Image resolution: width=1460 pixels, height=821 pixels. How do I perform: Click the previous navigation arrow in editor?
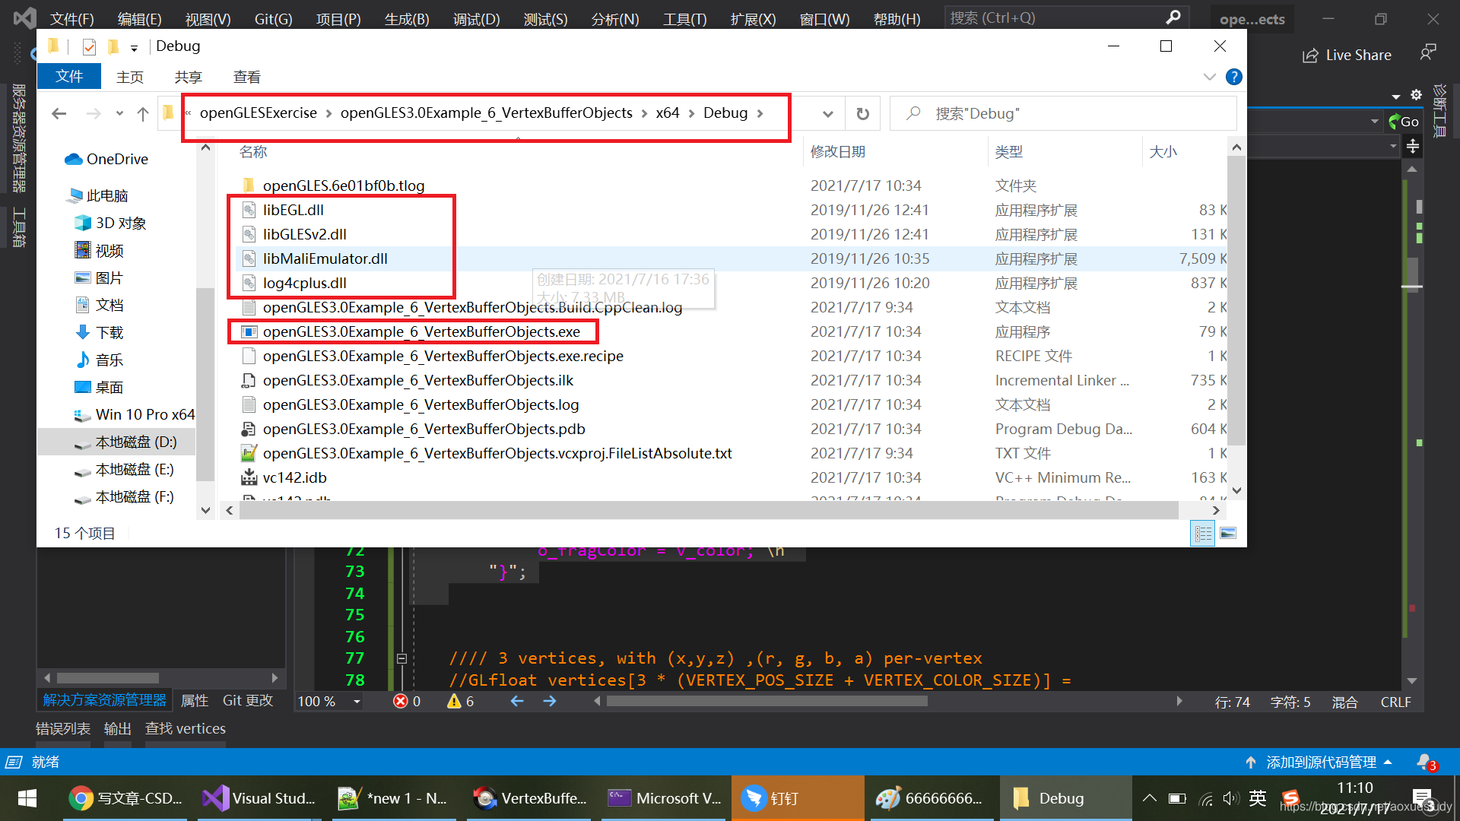tap(517, 701)
